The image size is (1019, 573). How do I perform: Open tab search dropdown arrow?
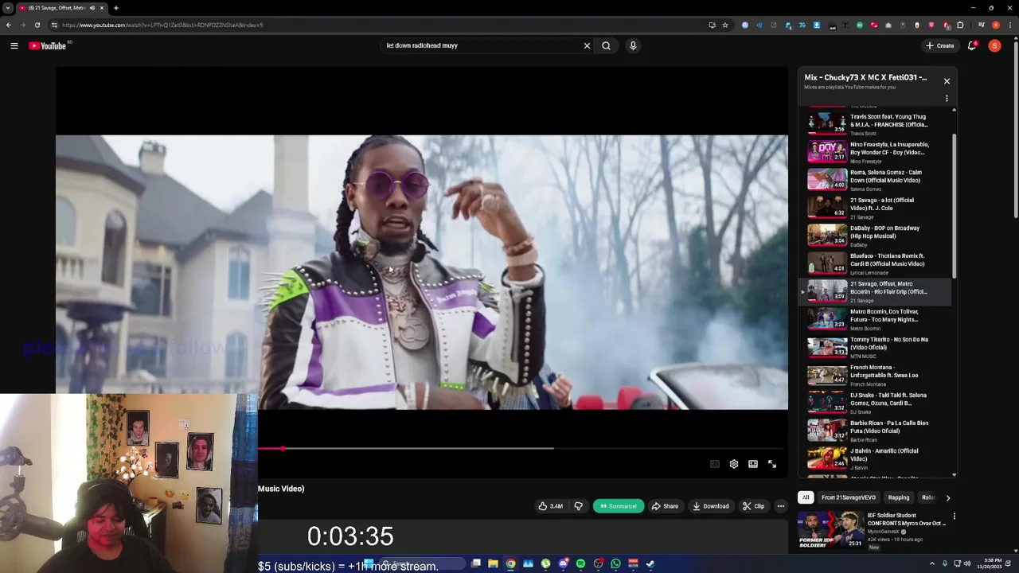pos(8,8)
